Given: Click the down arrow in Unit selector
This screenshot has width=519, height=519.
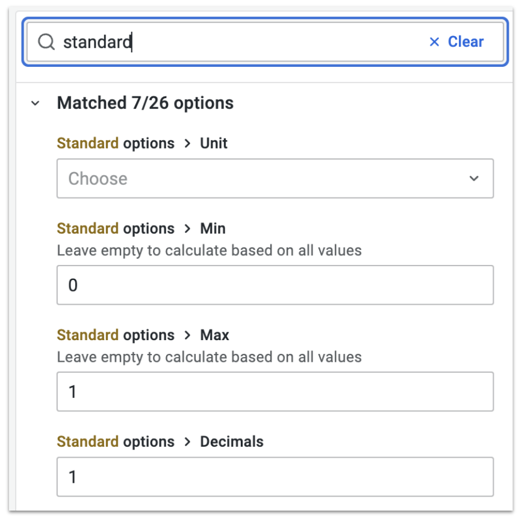Looking at the screenshot, I should click(474, 178).
